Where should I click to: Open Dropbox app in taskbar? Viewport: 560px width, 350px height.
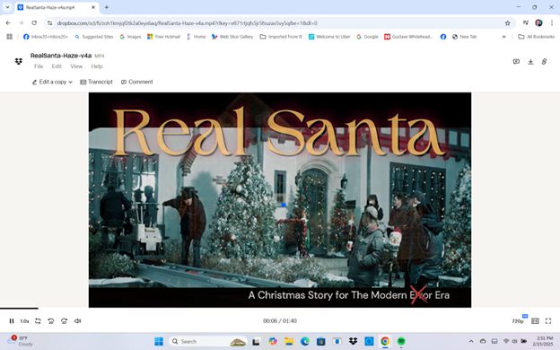point(354,341)
